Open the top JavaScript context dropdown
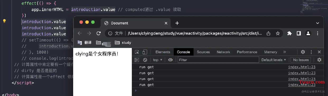This screenshot has width=328, height=96. [x=158, y=60]
